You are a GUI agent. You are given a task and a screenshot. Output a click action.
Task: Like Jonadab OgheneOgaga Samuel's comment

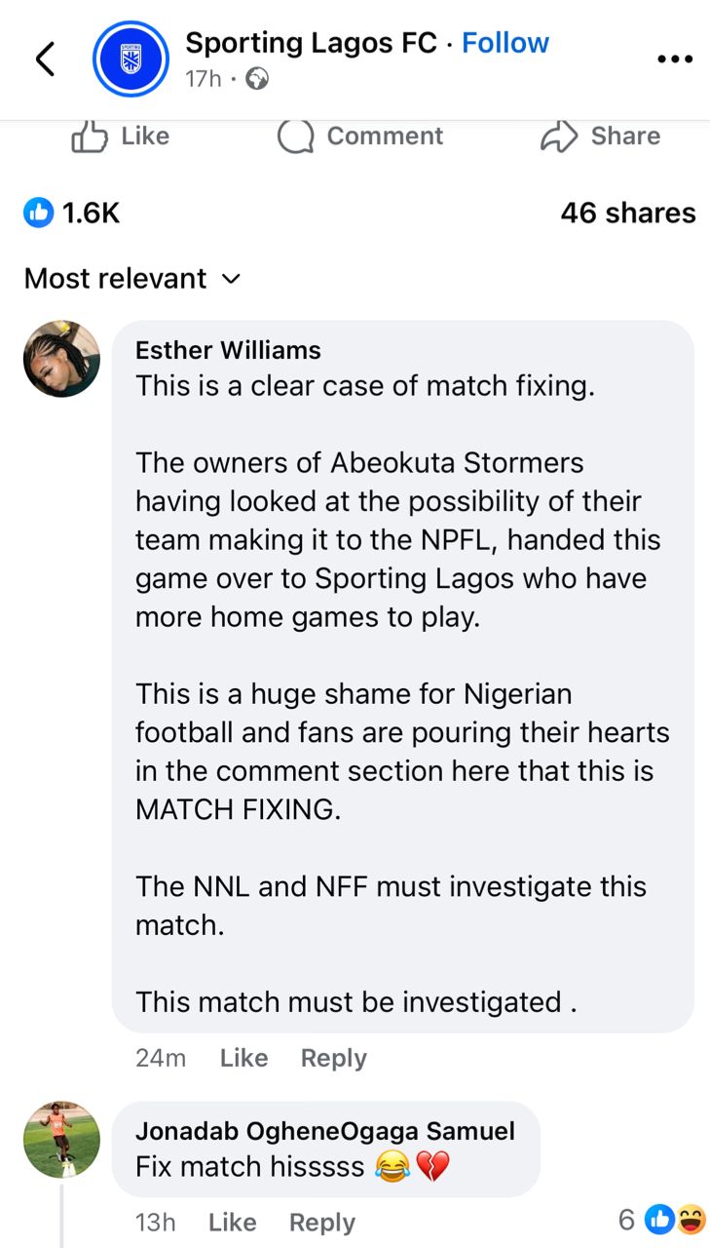[x=232, y=1222]
